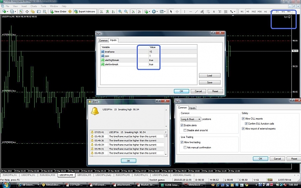The height and width of the screenshot is (188, 301).
Task: Open Inputs tab in byn Common dialog
Action: coord(192,108)
